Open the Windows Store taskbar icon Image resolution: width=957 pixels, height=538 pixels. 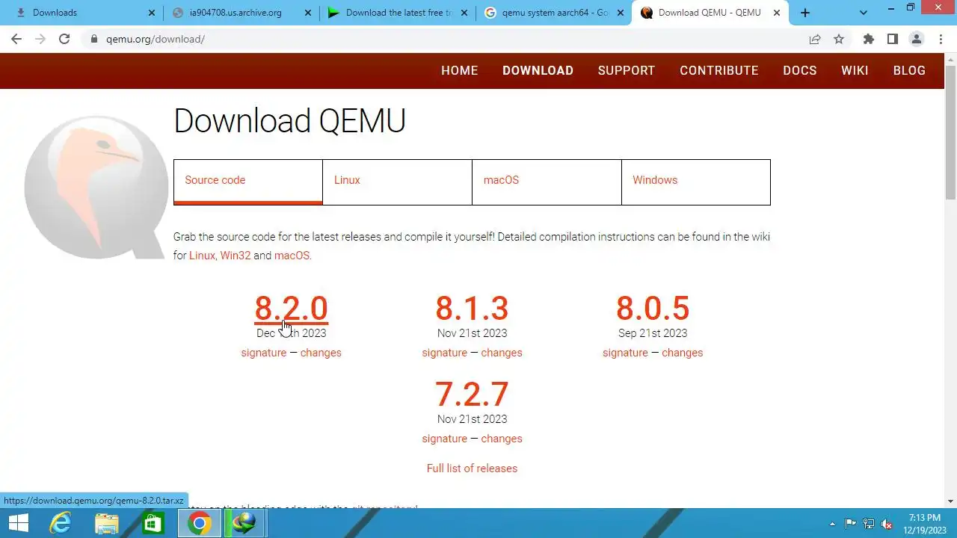click(153, 523)
